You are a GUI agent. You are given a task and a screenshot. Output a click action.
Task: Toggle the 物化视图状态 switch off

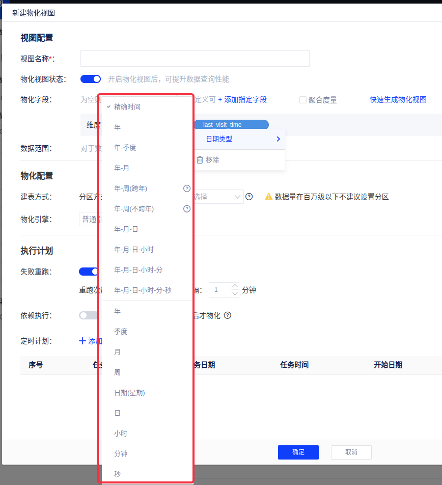coord(91,79)
